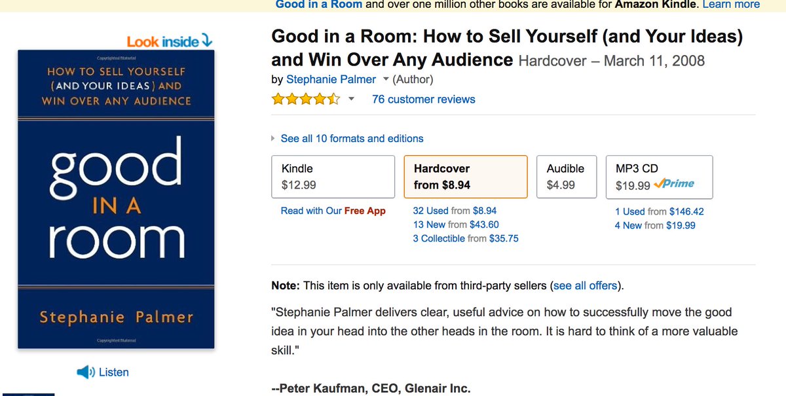Expand the author dropdown next to Stephanie Palmer
Viewport: 786px width, 396px height.
(x=386, y=80)
